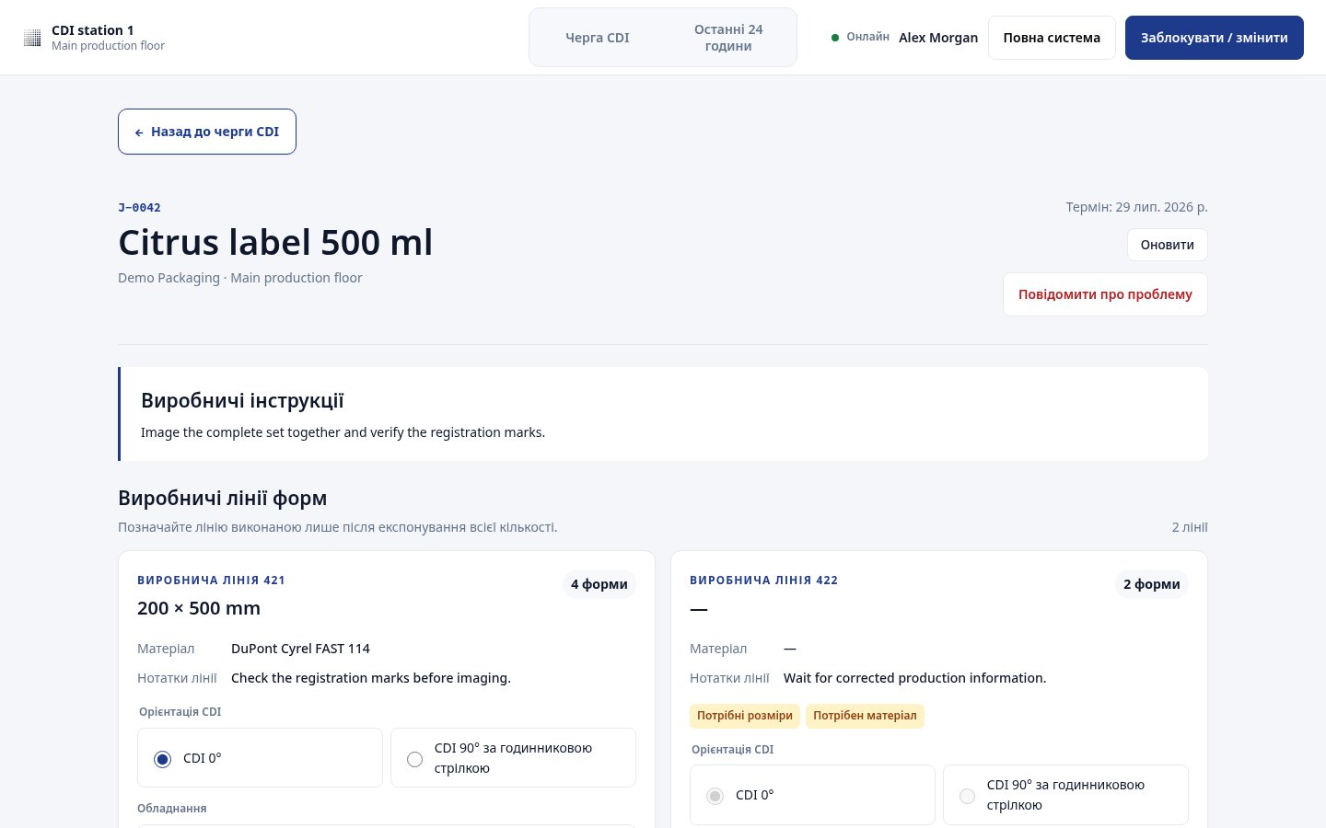Click the 2 форми count badge
The width and height of the screenshot is (1326, 828).
(x=1152, y=584)
